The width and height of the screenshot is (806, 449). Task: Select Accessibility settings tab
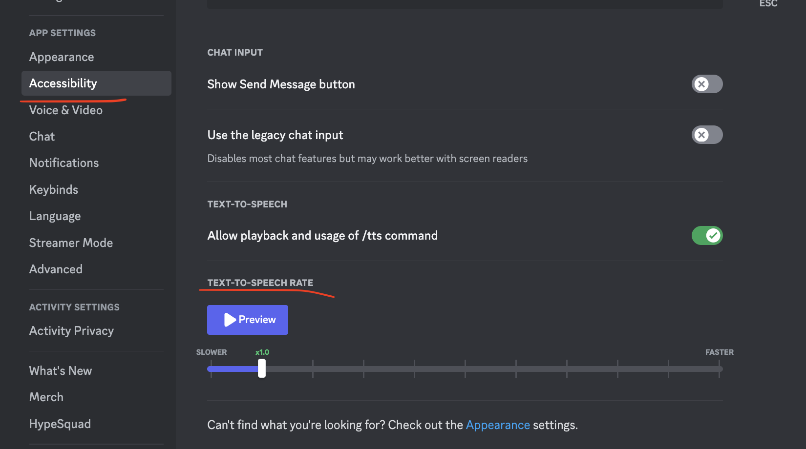(x=63, y=83)
